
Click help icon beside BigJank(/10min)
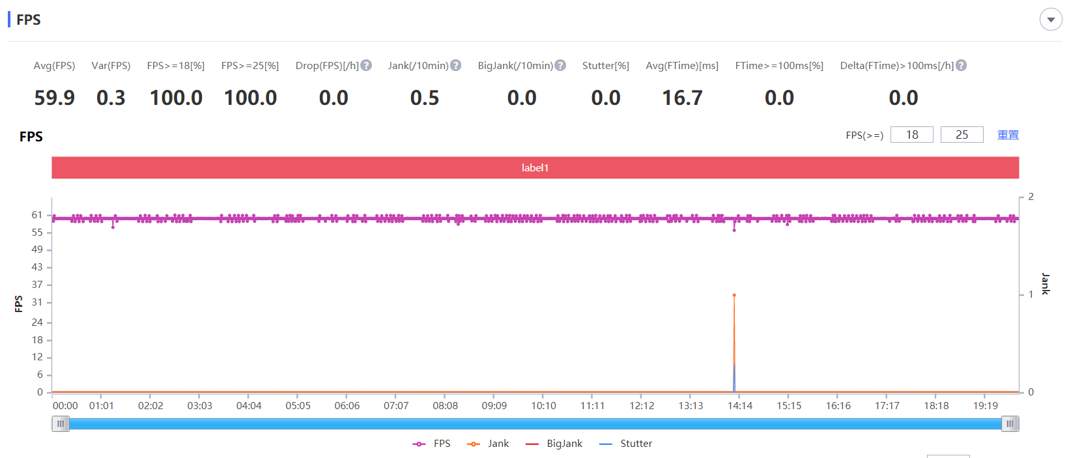pos(560,66)
